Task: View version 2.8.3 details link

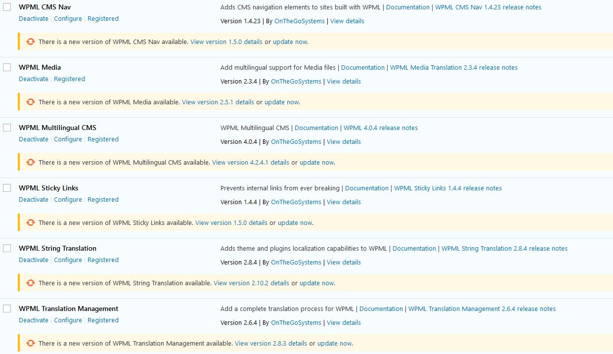Action: pos(271,344)
